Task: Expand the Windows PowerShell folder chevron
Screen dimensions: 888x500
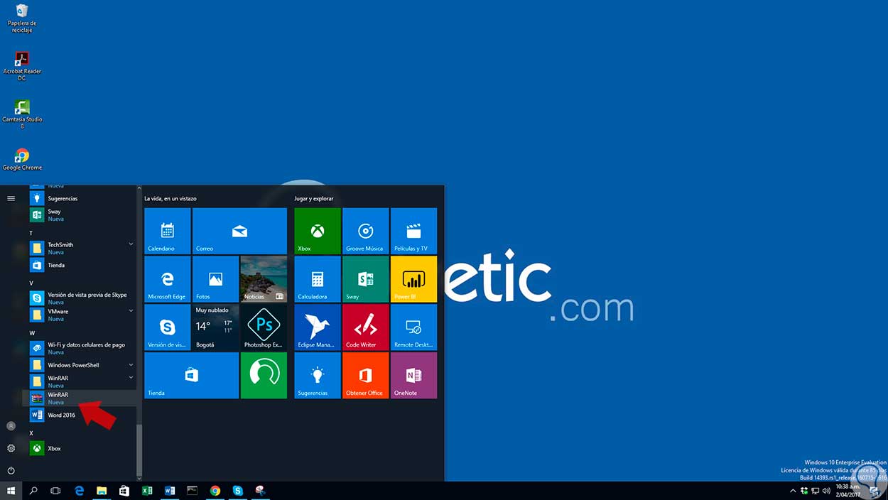Action: [x=131, y=365]
